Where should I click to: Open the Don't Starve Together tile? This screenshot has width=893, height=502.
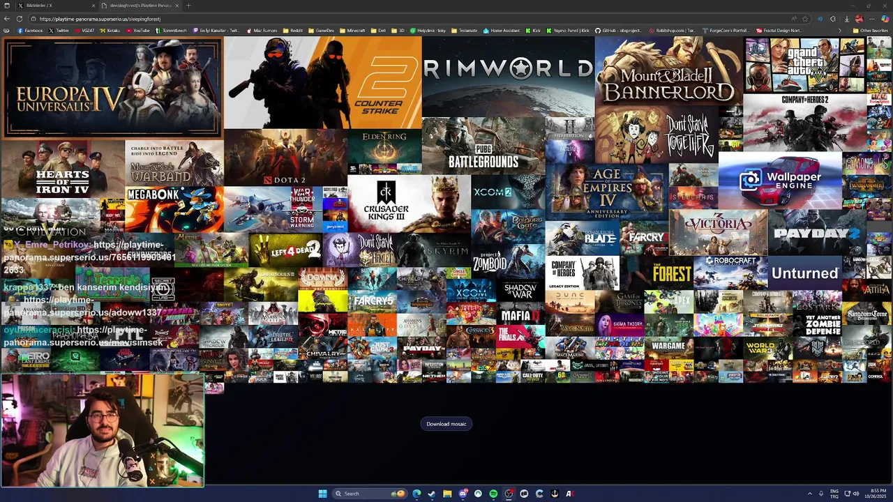(x=656, y=135)
